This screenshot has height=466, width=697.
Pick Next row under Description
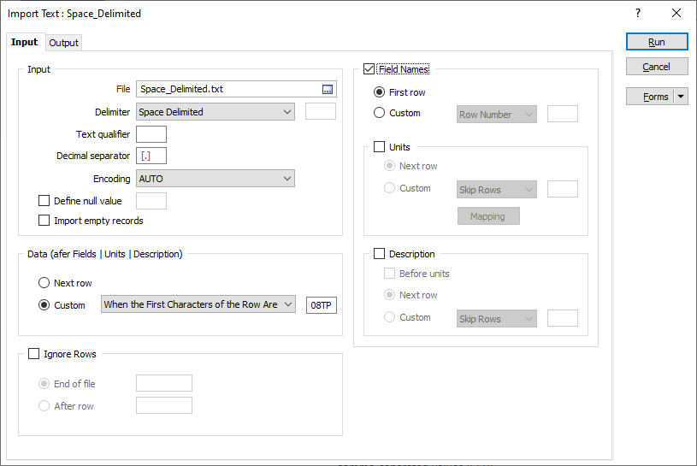pyautogui.click(x=389, y=294)
